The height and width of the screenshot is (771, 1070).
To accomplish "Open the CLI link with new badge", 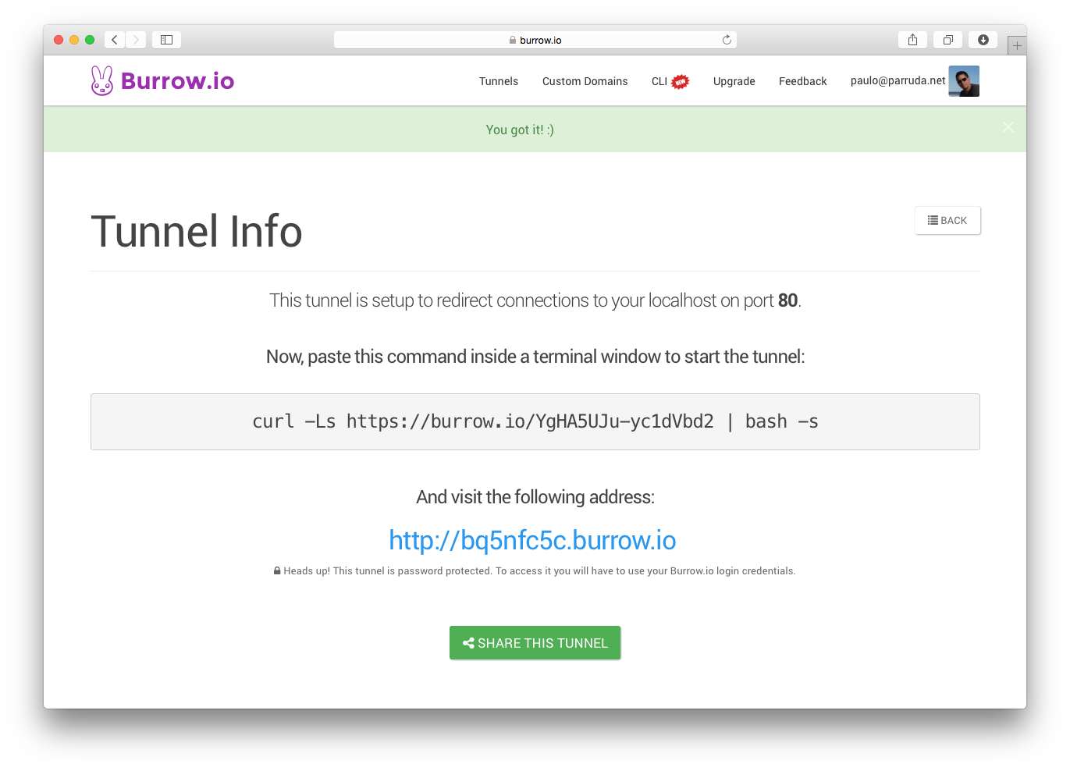I will [x=670, y=81].
